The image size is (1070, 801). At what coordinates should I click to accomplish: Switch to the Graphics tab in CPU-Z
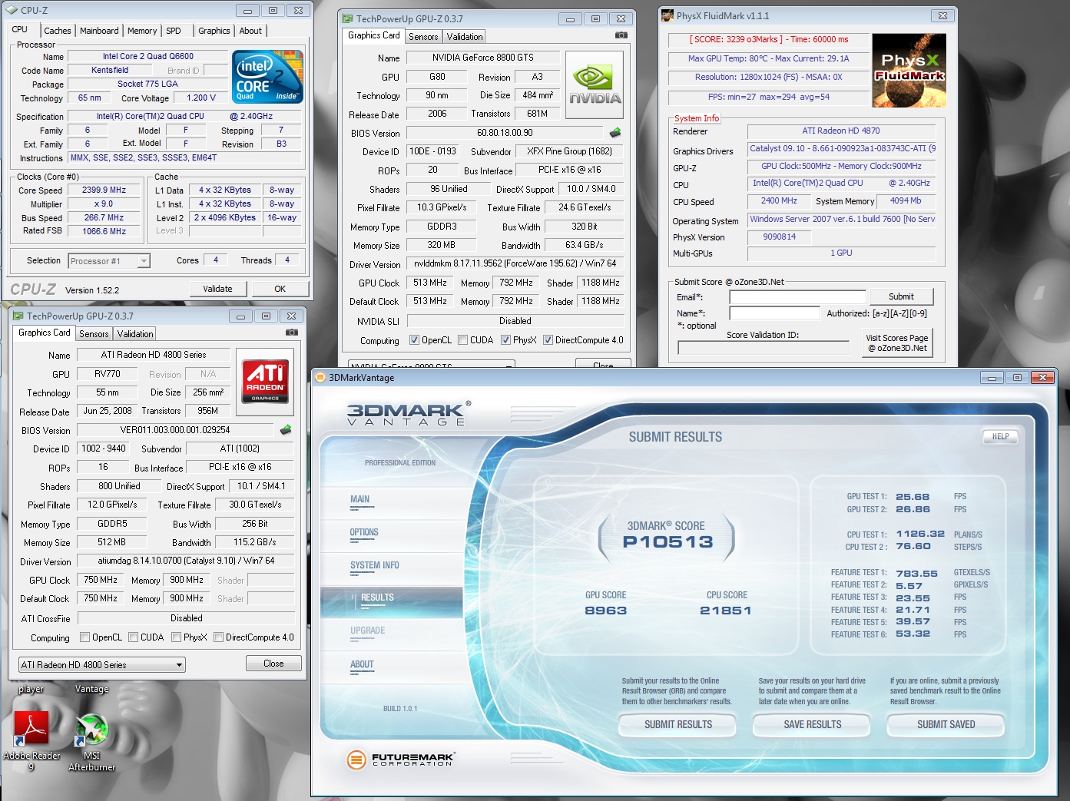point(214,31)
